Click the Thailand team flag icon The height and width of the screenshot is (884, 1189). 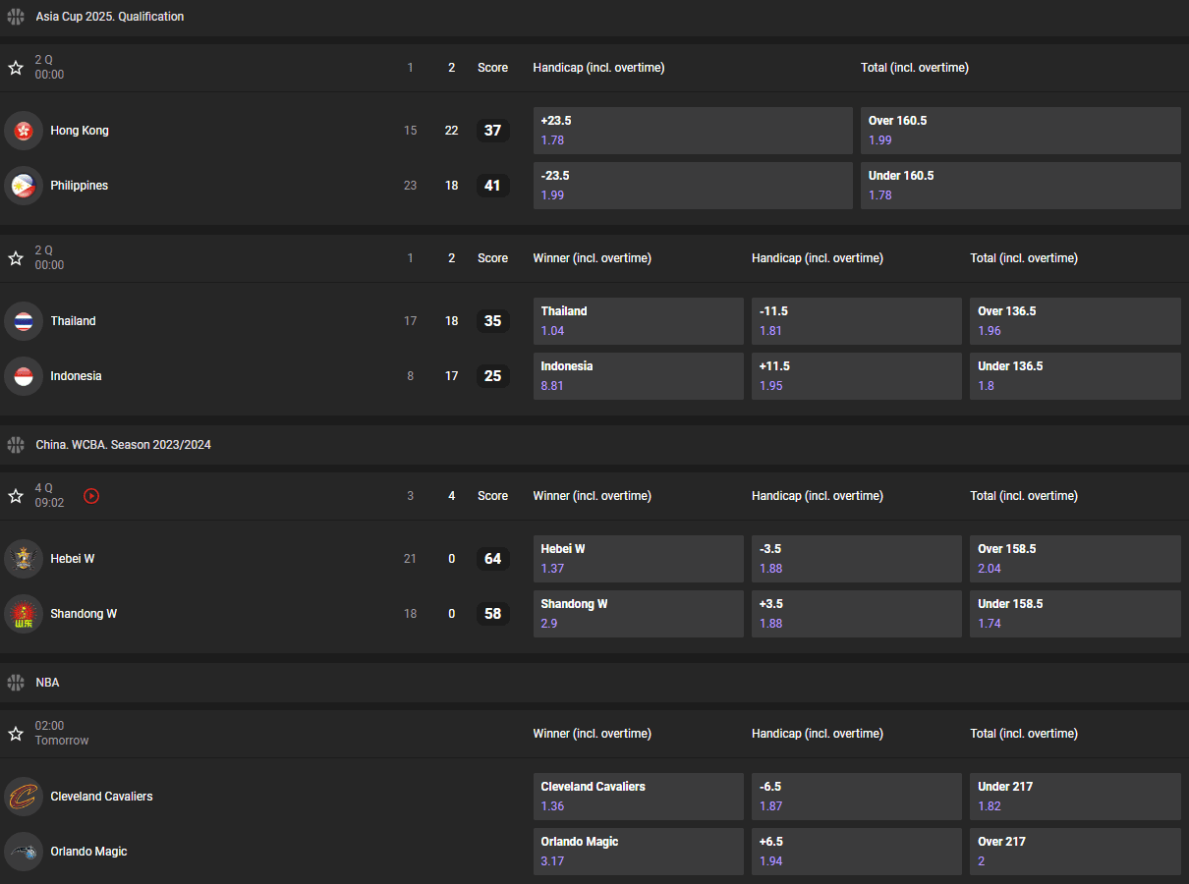click(24, 321)
